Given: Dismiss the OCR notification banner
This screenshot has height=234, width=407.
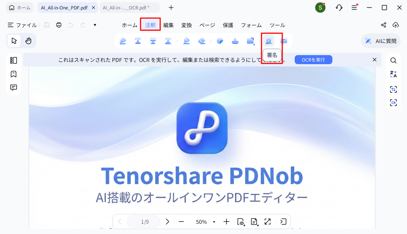Looking at the screenshot, I should click(374, 60).
